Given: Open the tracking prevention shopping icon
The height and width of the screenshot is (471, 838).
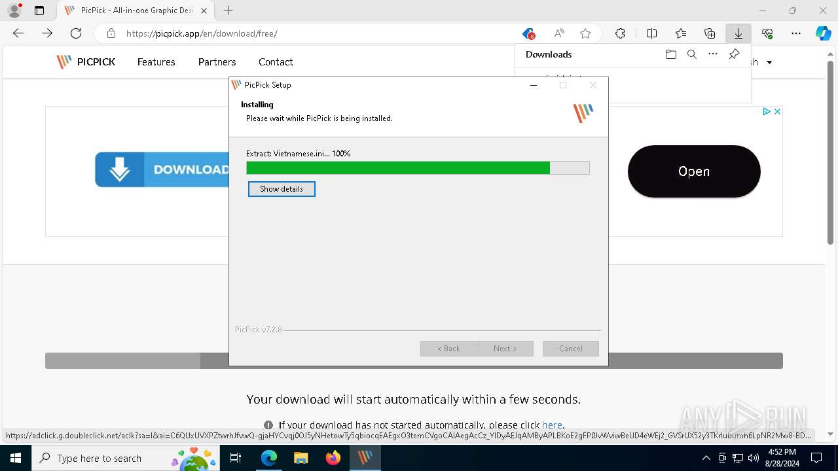Looking at the screenshot, I should coord(528,33).
